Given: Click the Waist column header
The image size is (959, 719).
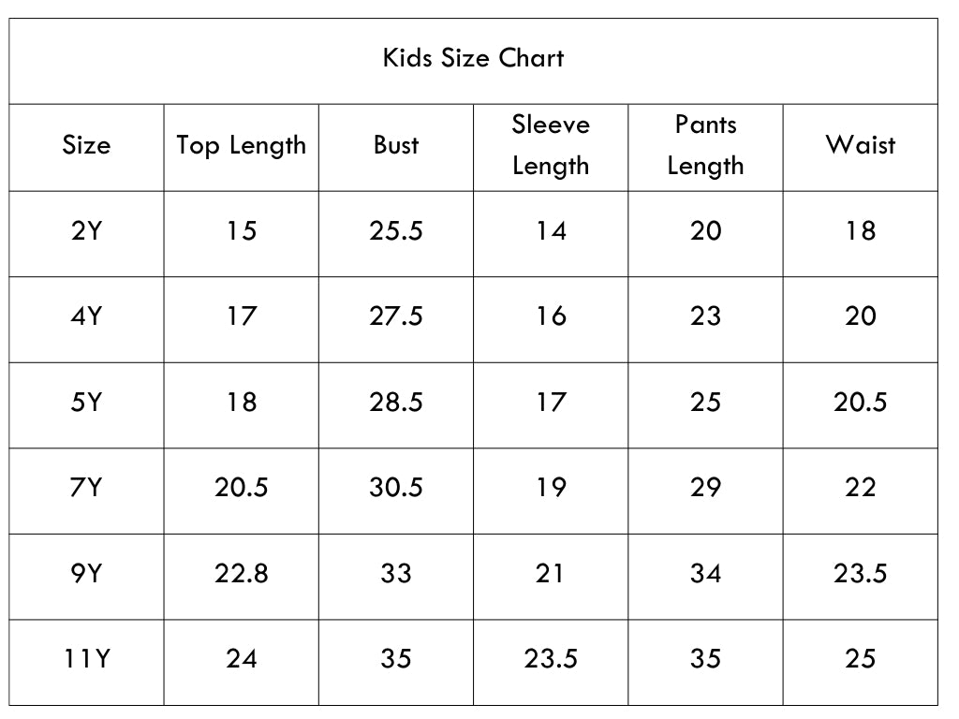Looking at the screenshot, I should pyautogui.click(x=860, y=145).
